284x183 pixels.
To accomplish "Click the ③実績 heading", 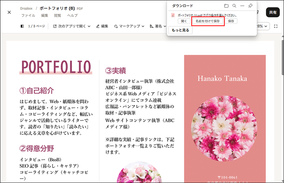I will [x=115, y=71].
